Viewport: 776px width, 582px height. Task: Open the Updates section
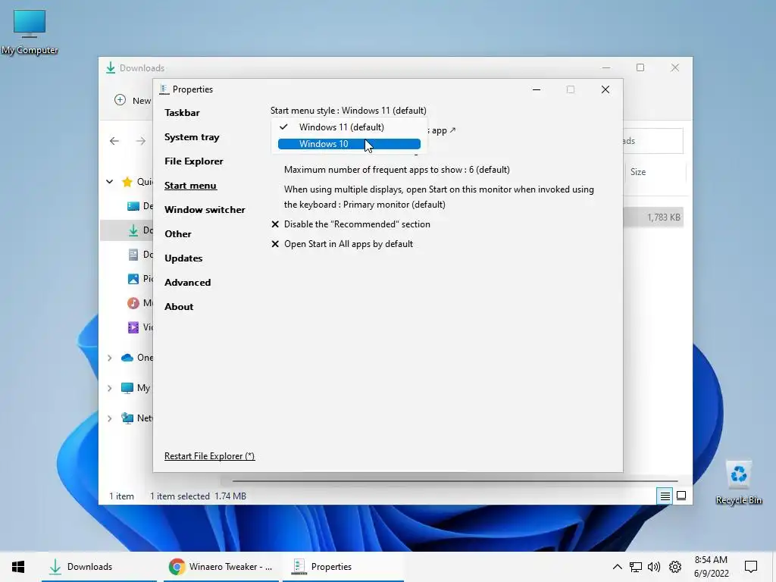[183, 258]
